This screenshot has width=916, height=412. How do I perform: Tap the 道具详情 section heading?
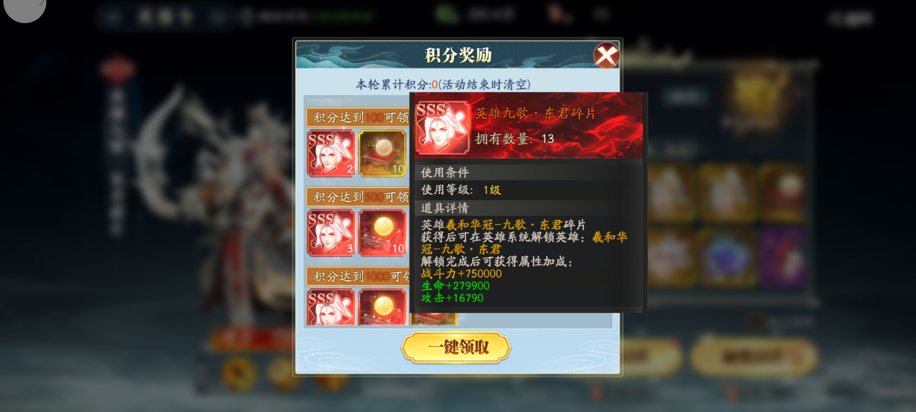pyautogui.click(x=445, y=208)
